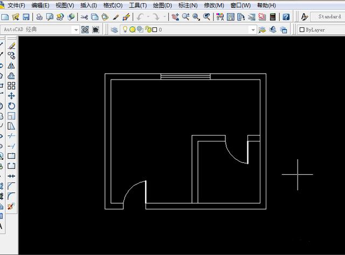This screenshot has height=255, width=345.
Task: Select the Erase tool
Action: pyautogui.click(x=11, y=46)
